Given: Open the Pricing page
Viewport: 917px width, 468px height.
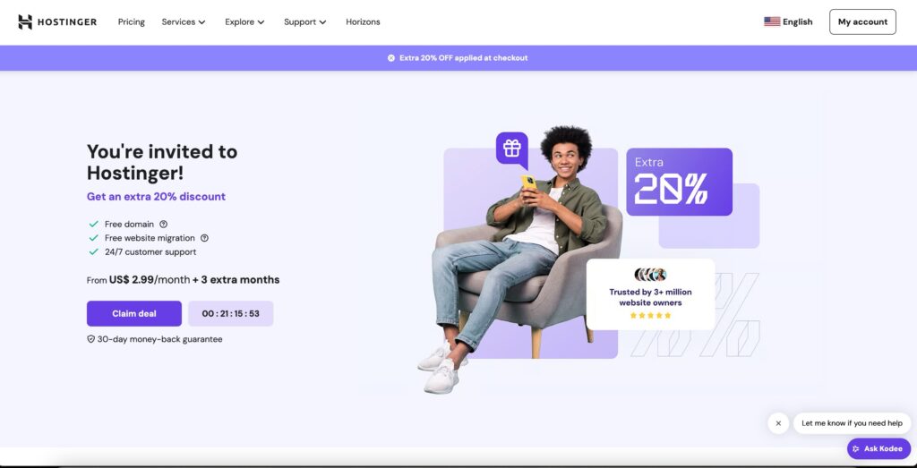Looking at the screenshot, I should coord(131,22).
